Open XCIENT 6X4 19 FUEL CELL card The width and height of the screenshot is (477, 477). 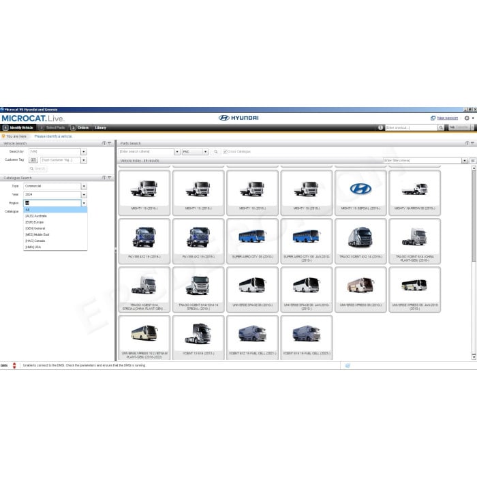coord(307,338)
